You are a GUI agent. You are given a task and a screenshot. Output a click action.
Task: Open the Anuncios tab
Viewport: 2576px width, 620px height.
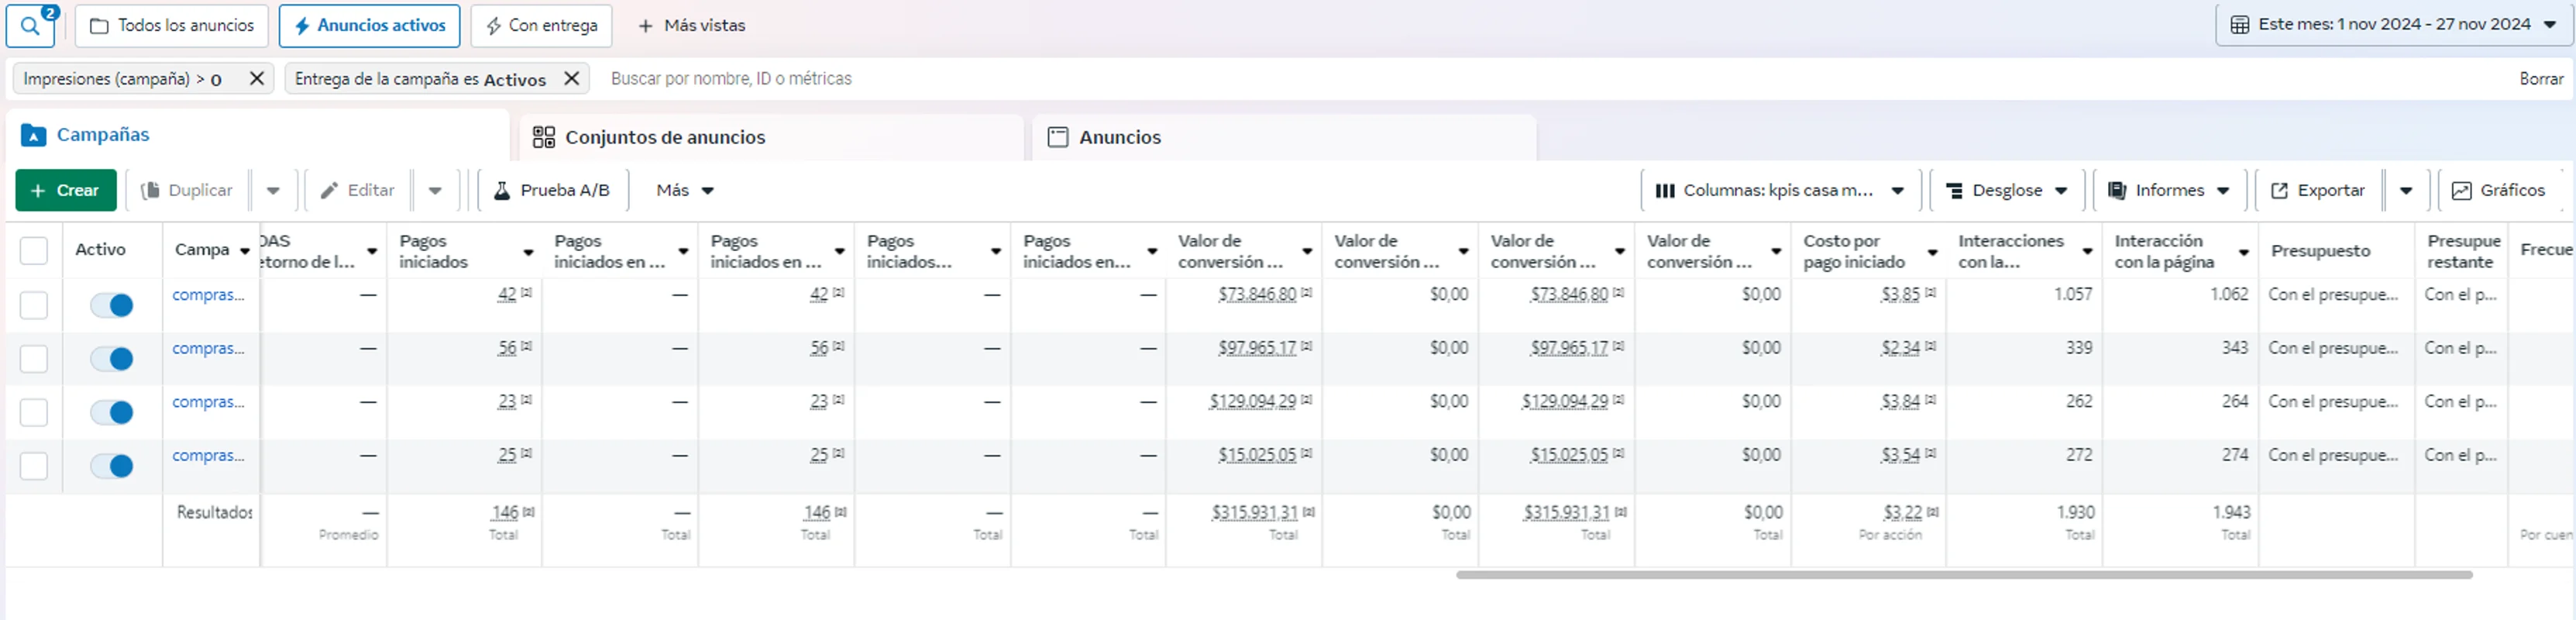coord(1284,137)
